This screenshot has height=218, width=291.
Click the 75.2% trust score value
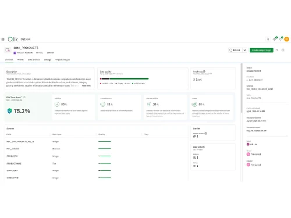[x=22, y=111]
